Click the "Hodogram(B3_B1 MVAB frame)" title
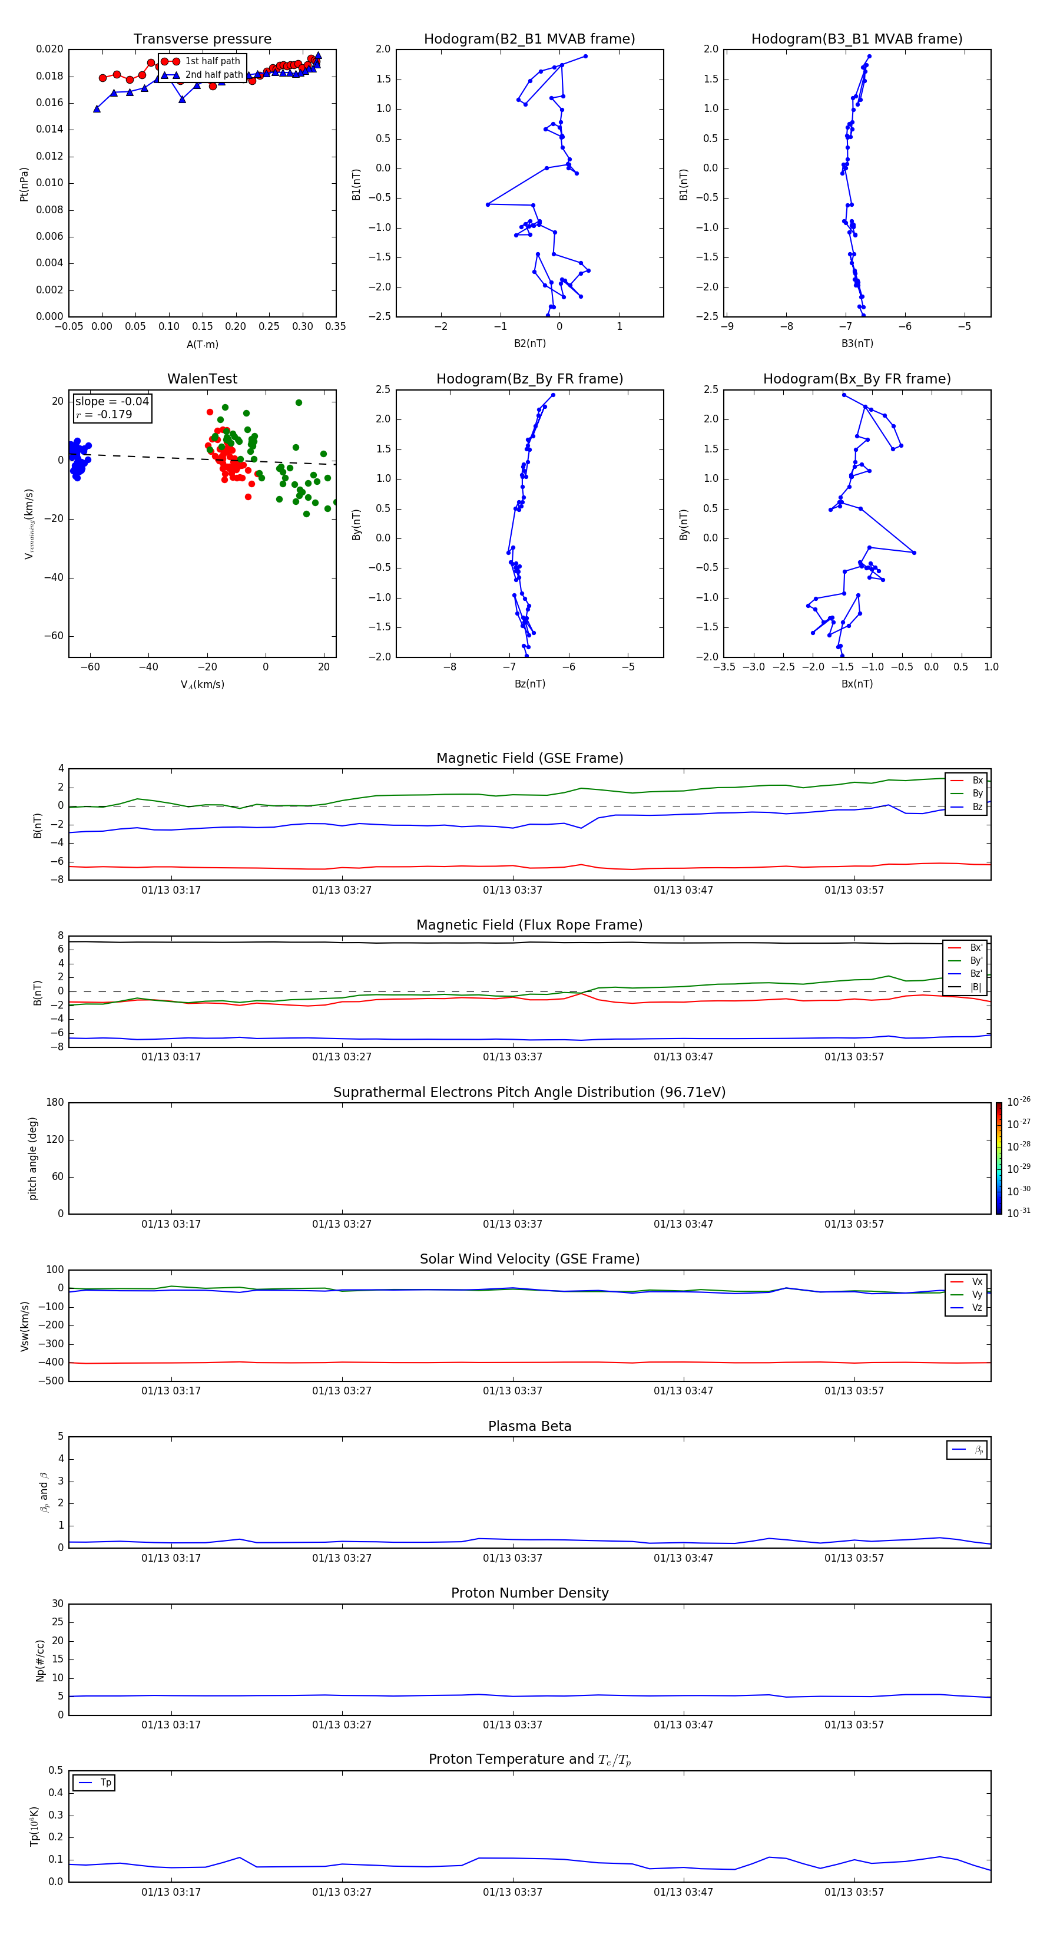Image resolution: width=1060 pixels, height=1944 pixels. pos(857,39)
